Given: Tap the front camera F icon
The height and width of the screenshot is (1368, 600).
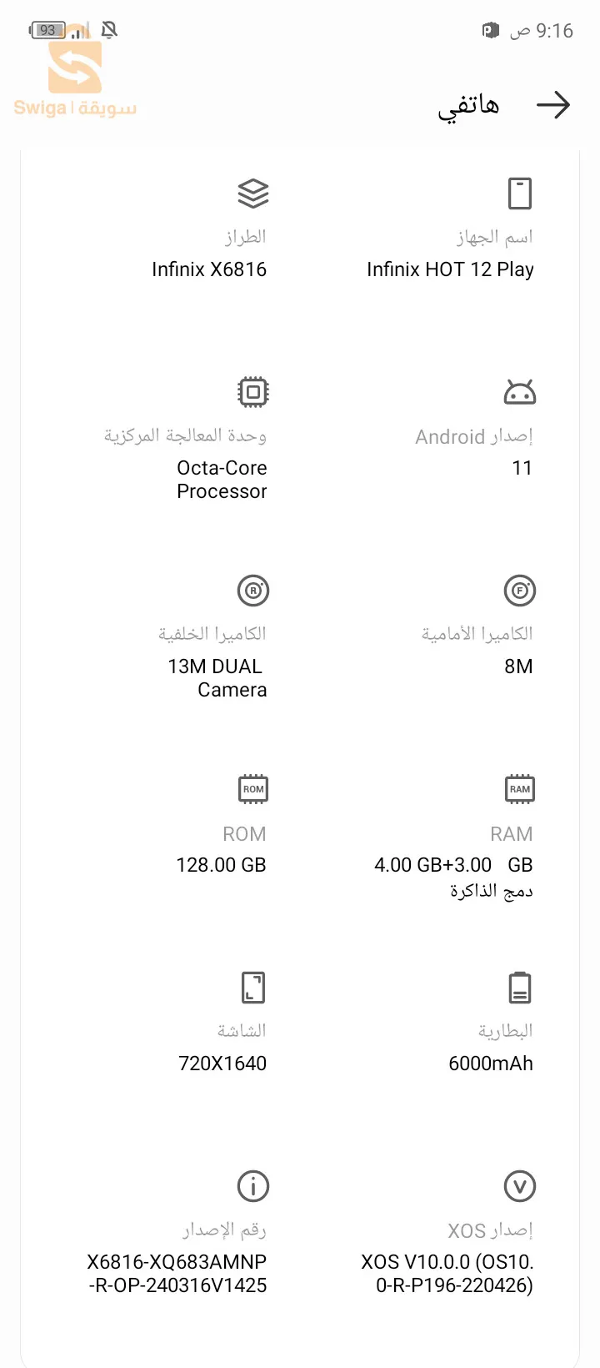Looking at the screenshot, I should [520, 591].
